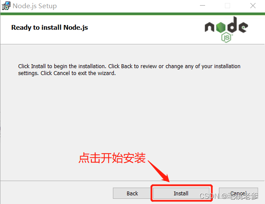Start installation with the Install button
The image size is (265, 204).
[181, 193]
